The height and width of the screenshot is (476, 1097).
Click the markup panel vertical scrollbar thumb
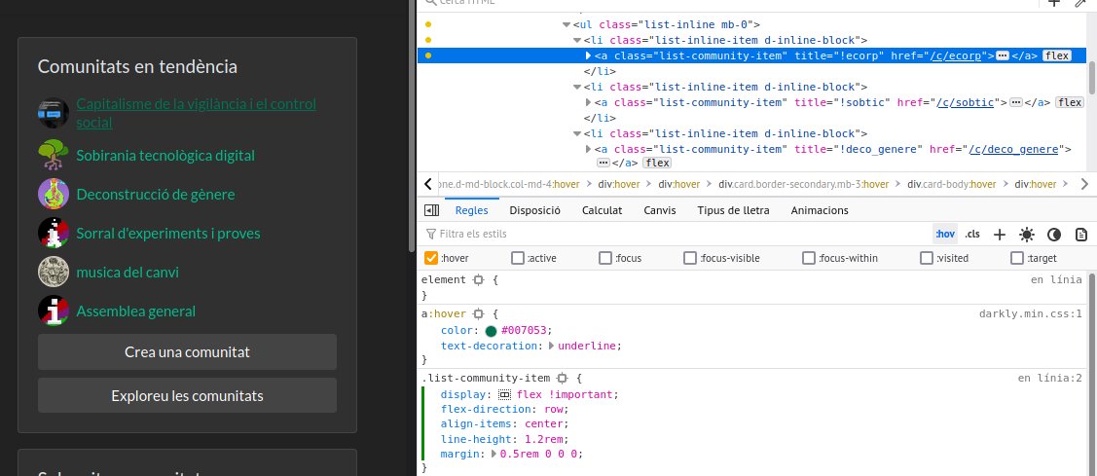(1091, 77)
